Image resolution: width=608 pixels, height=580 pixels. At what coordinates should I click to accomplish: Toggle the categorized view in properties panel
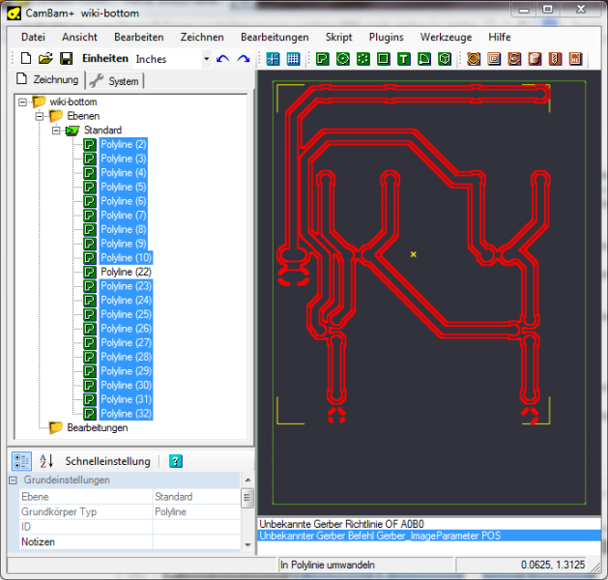(21, 461)
